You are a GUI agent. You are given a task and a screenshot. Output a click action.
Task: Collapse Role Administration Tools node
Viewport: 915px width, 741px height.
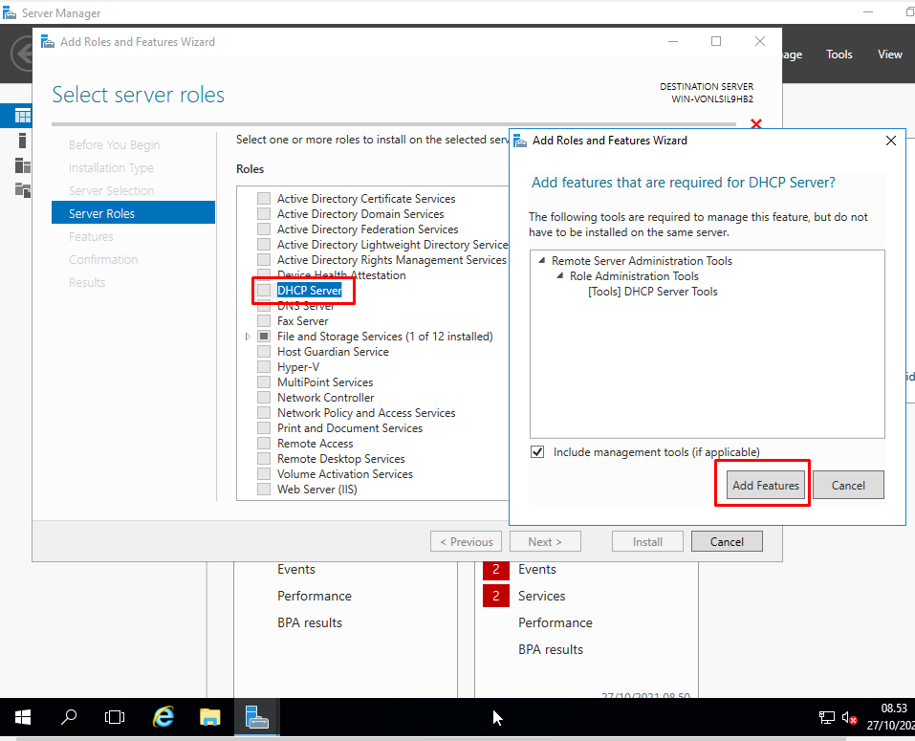(559, 275)
